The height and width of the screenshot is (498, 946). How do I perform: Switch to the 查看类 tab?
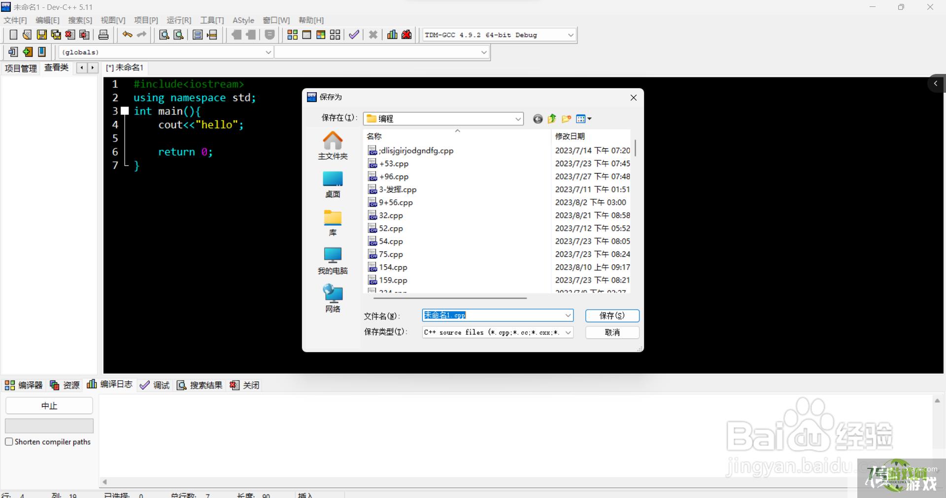tap(57, 68)
